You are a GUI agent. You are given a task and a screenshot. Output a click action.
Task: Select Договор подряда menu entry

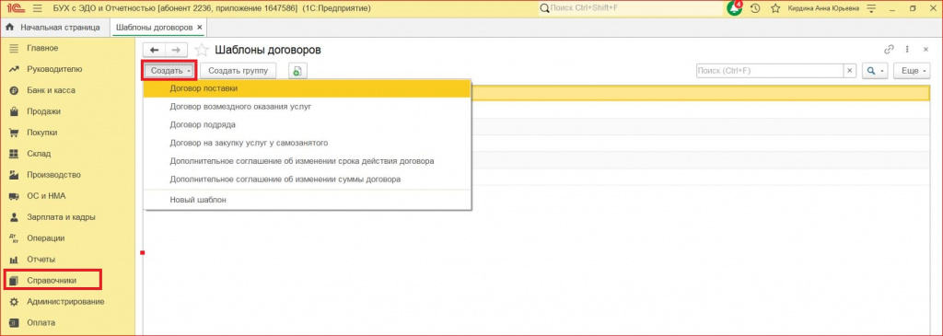click(x=307, y=124)
